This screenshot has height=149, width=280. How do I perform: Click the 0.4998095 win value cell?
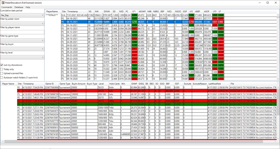tap(126, 134)
